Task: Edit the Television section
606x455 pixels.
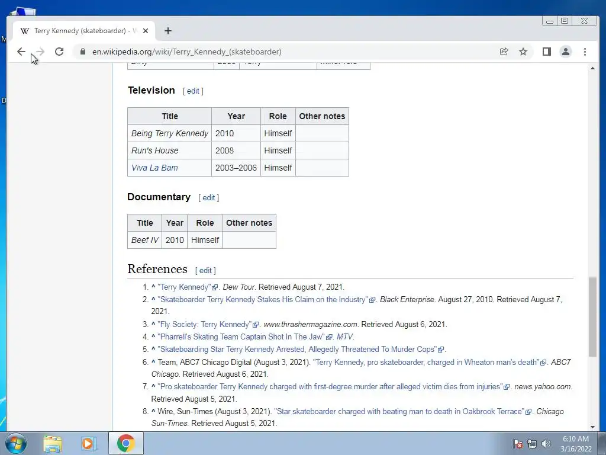Action: [193, 91]
